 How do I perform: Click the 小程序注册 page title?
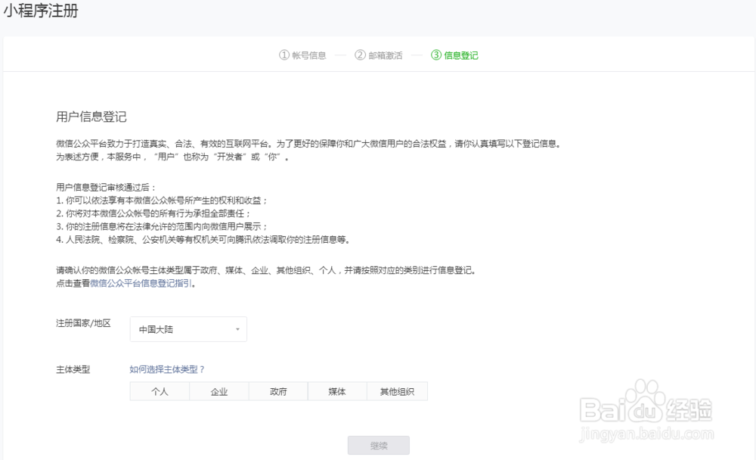41,11
